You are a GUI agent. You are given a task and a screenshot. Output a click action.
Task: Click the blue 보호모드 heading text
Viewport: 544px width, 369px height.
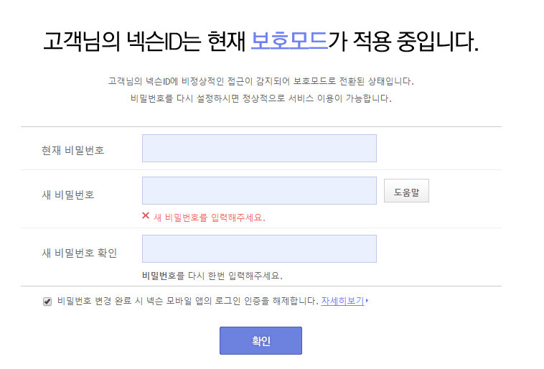point(289,41)
